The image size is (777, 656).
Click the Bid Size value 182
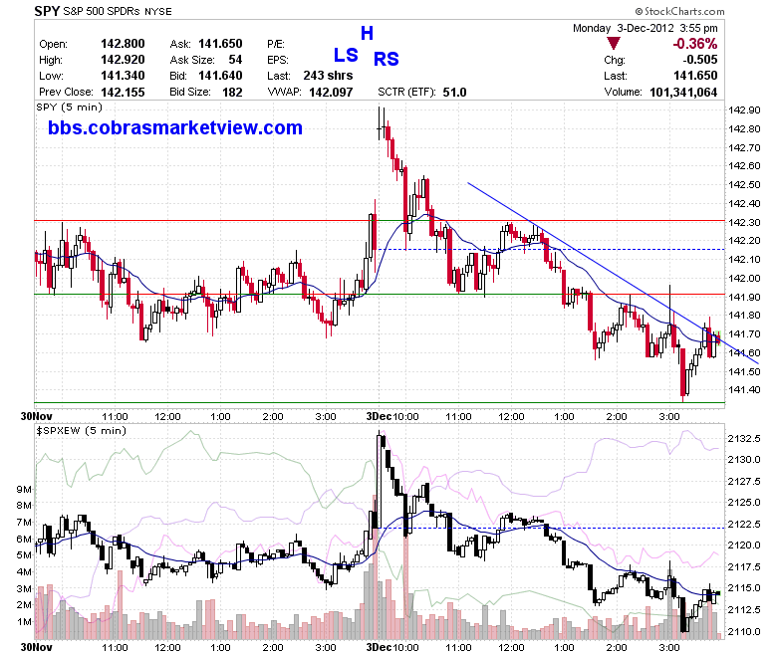[232, 93]
